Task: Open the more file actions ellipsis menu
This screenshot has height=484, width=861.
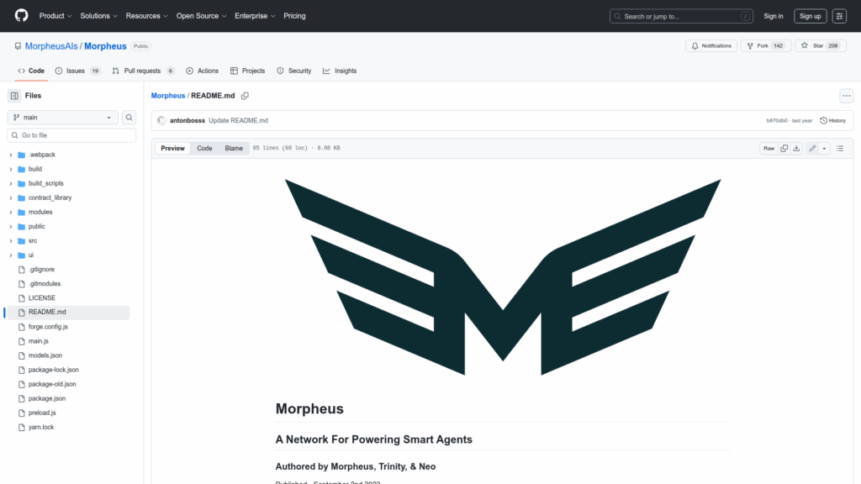Action: [x=846, y=96]
